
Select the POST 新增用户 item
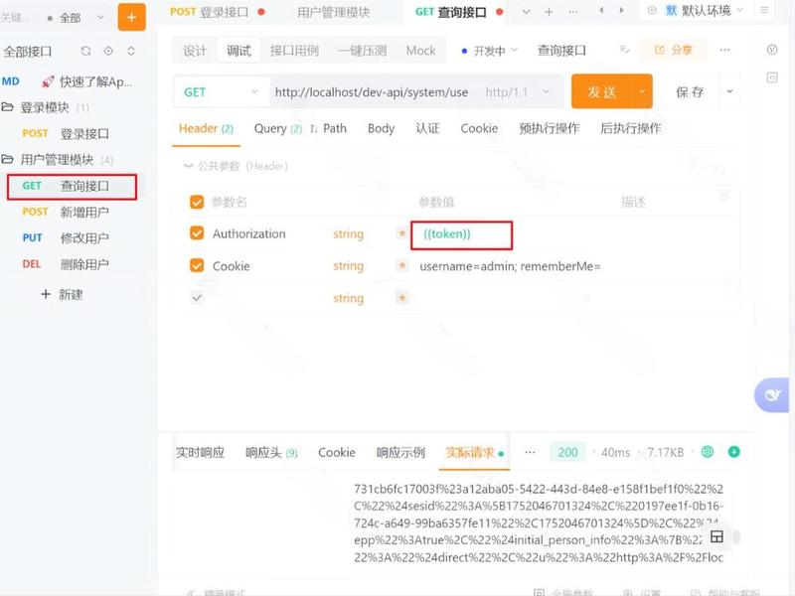pos(66,212)
